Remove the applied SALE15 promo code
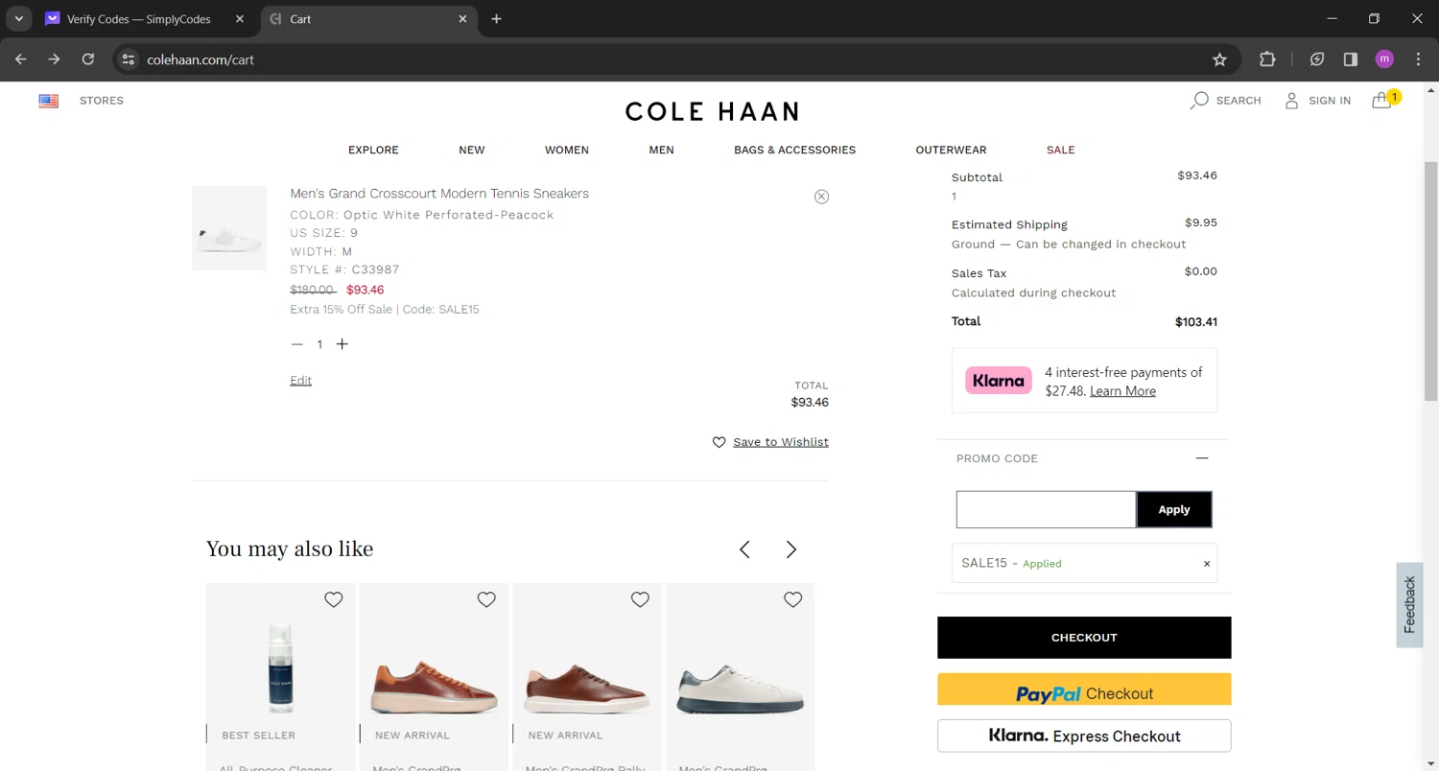The image size is (1439, 771). point(1207,564)
